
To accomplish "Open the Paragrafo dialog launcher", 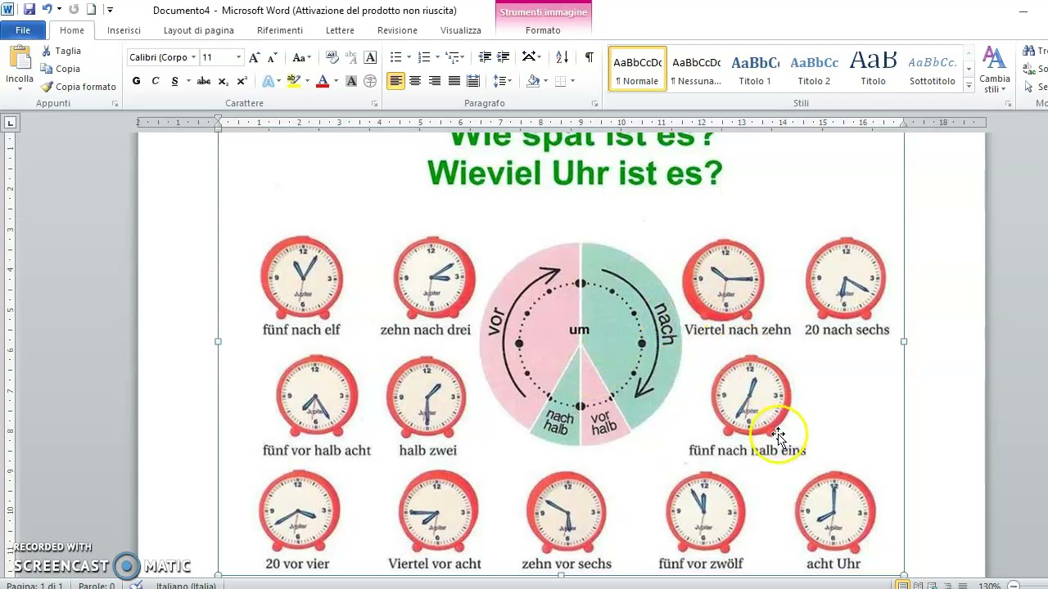I will pos(594,104).
